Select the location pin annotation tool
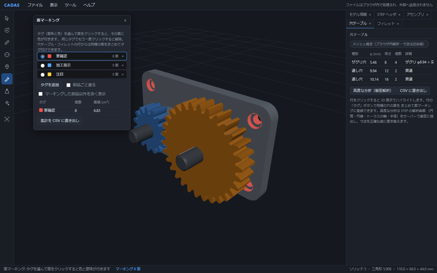Screen dimensions: 437x273 tap(7, 67)
